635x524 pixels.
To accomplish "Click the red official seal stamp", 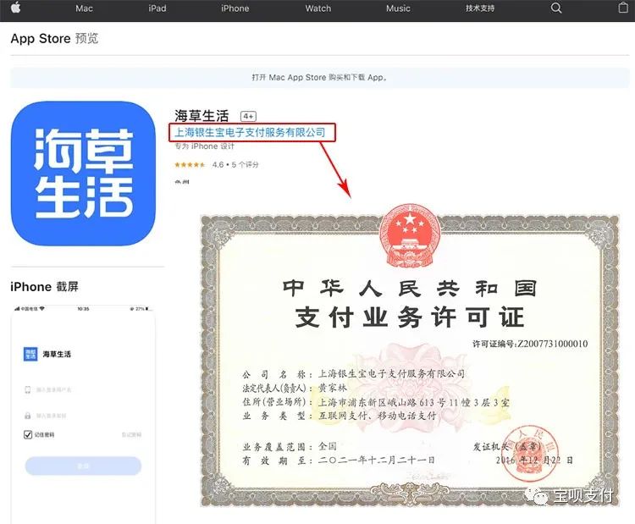I will [531, 453].
